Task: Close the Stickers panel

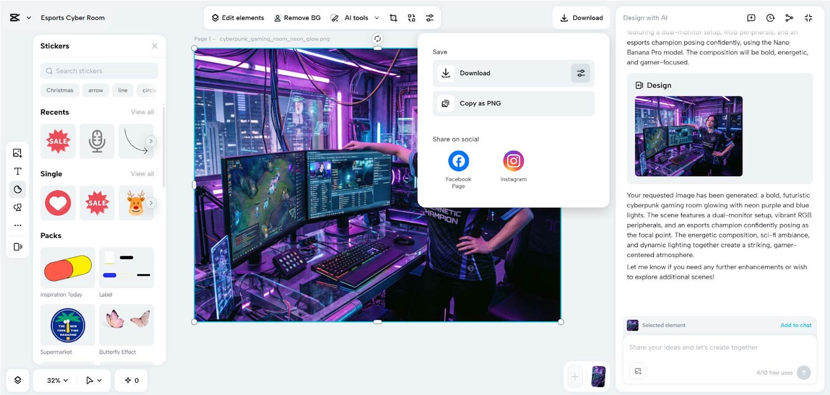Action: point(155,46)
